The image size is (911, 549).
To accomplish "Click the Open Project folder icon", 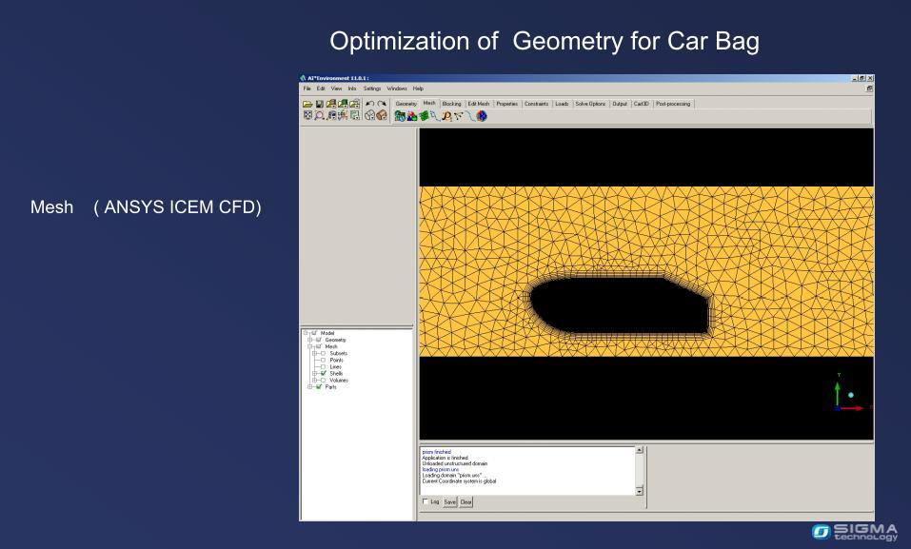I will coord(307,104).
